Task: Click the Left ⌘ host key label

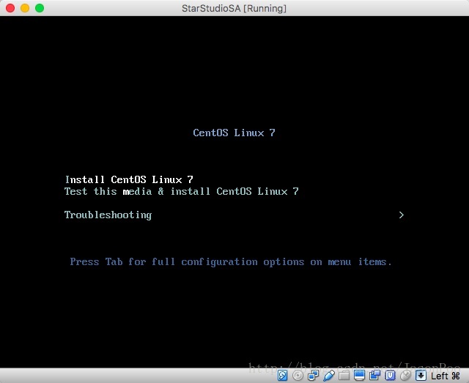Action: click(x=445, y=376)
